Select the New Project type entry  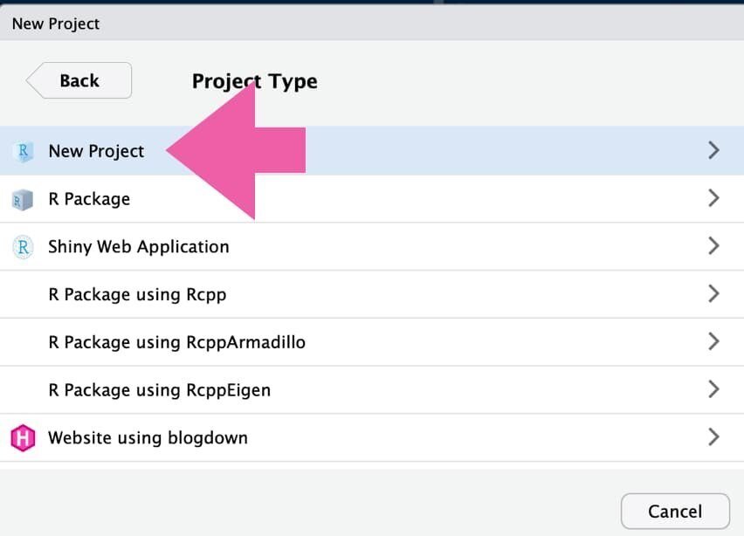[x=372, y=151]
